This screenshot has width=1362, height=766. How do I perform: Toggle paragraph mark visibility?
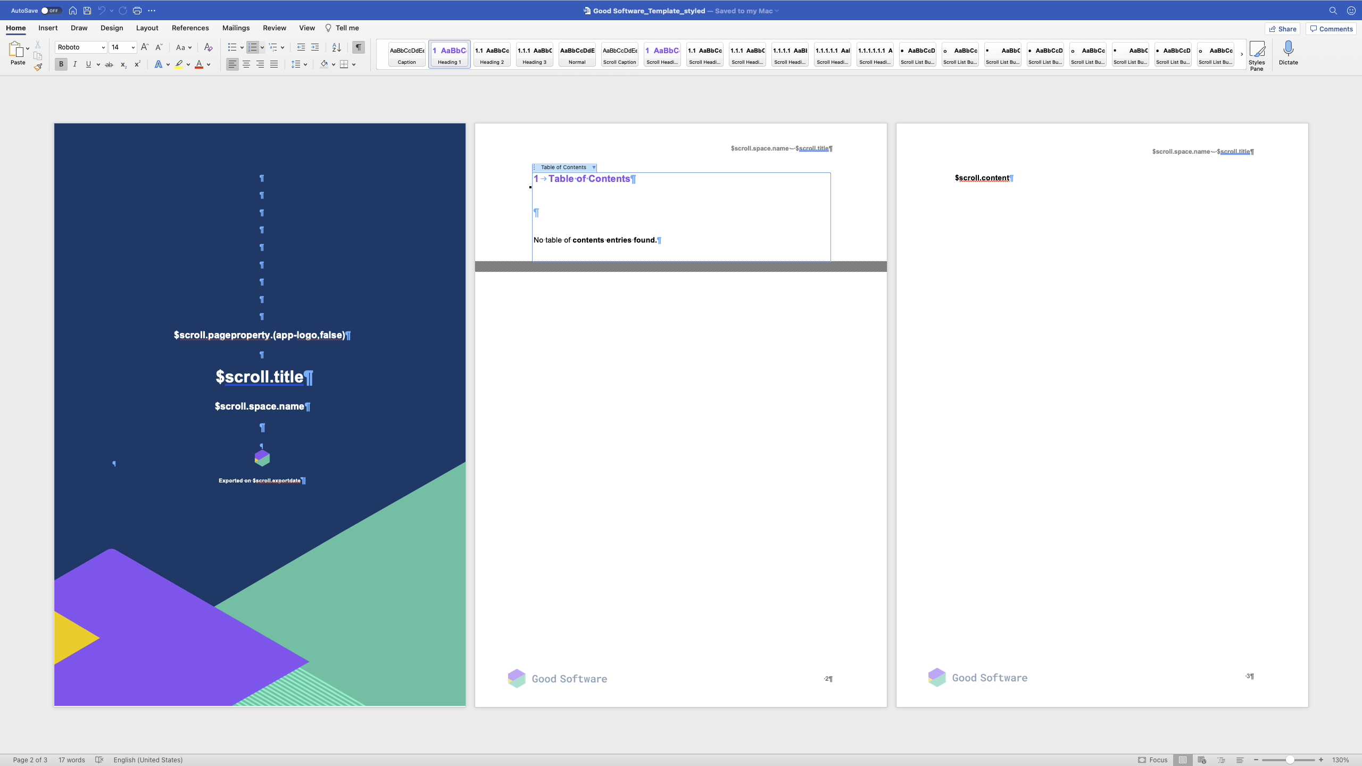pyautogui.click(x=358, y=47)
